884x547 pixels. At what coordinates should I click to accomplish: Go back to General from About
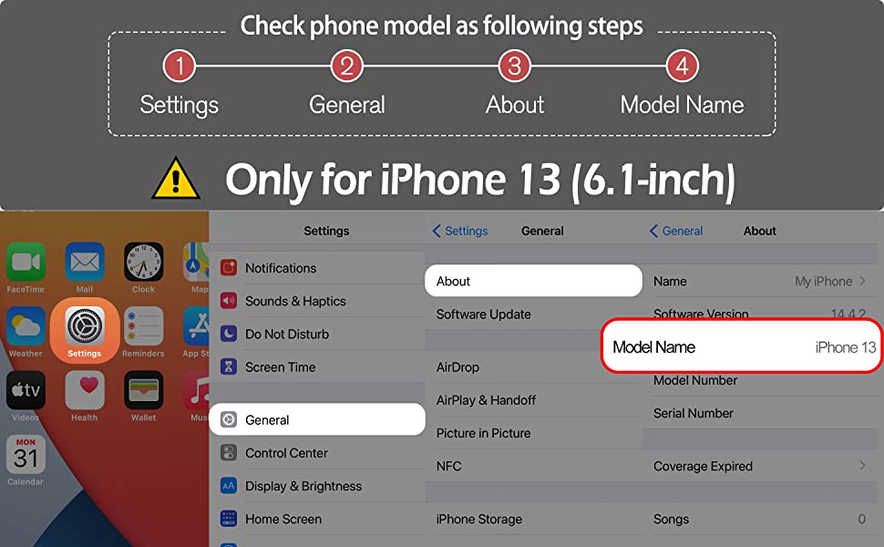pyautogui.click(x=675, y=231)
